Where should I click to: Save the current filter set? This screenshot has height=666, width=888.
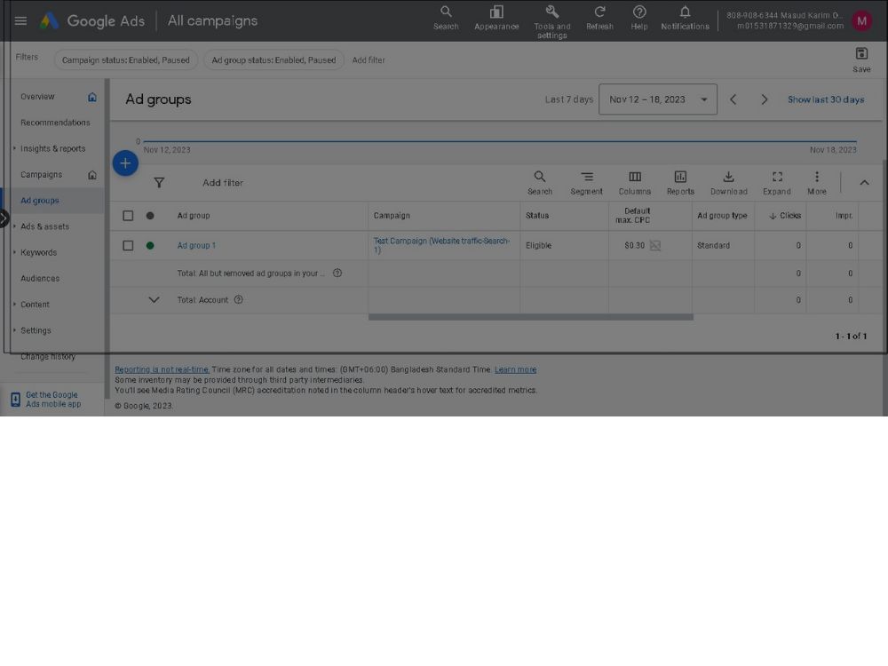click(x=861, y=59)
